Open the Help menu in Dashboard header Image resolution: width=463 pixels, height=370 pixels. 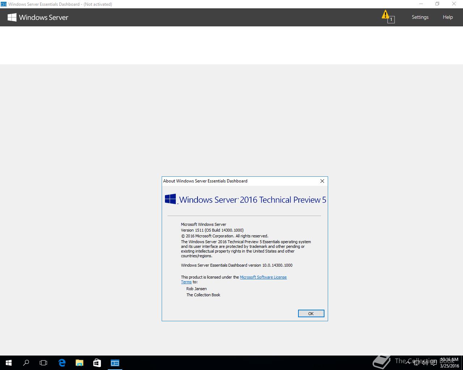pyautogui.click(x=448, y=17)
